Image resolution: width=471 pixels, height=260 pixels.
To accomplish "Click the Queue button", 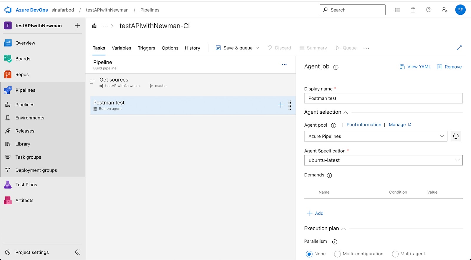I will tap(346, 48).
